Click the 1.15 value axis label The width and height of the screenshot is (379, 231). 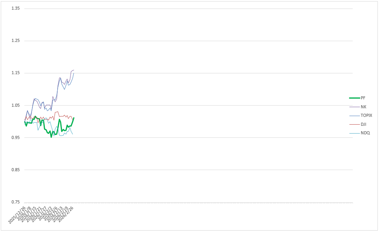(x=16, y=73)
